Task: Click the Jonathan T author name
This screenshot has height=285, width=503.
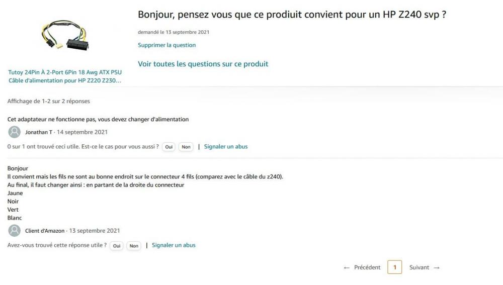Action: 38,132
